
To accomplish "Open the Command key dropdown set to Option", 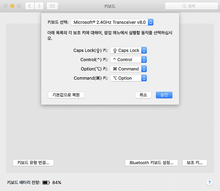I will click(x=128, y=78).
